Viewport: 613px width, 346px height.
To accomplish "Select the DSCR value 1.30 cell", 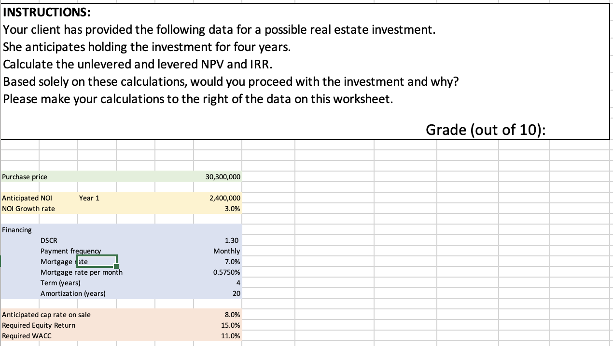I will pyautogui.click(x=218, y=240).
